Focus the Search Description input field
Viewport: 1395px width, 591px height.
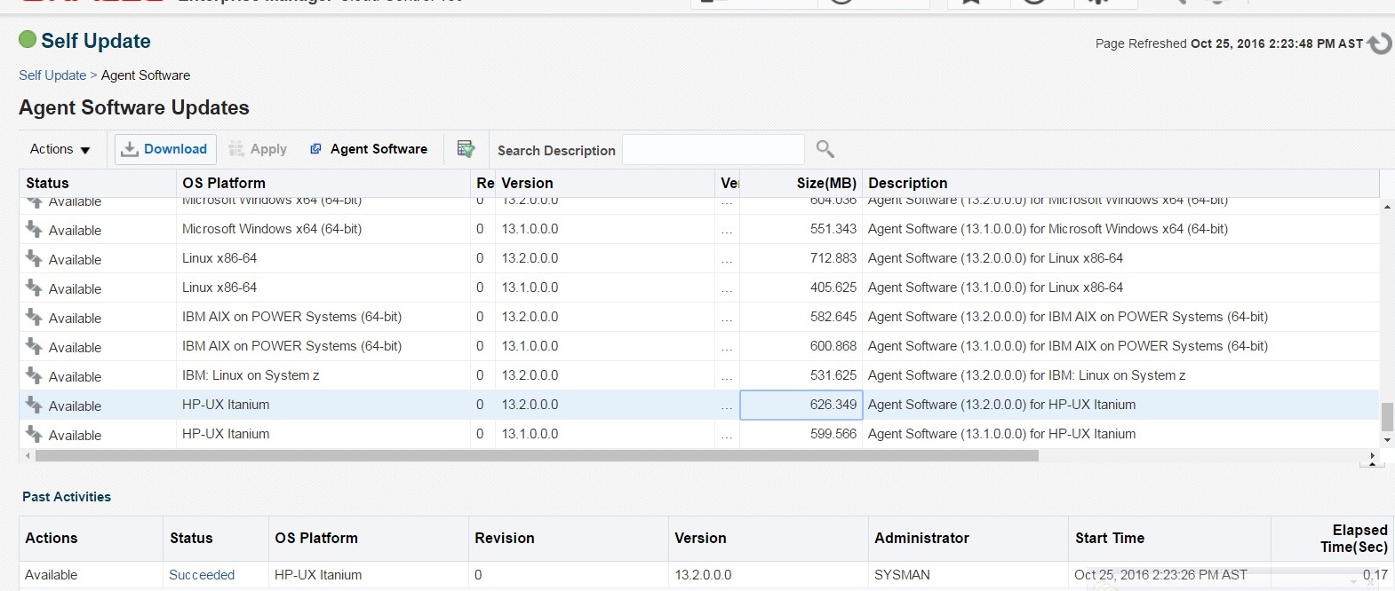point(713,149)
